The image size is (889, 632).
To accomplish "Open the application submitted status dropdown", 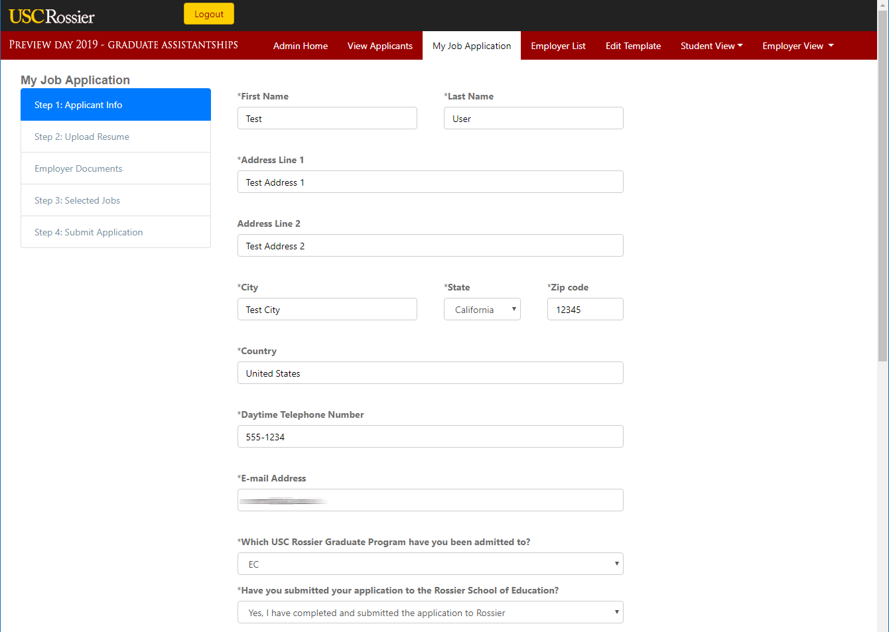I will [430, 613].
